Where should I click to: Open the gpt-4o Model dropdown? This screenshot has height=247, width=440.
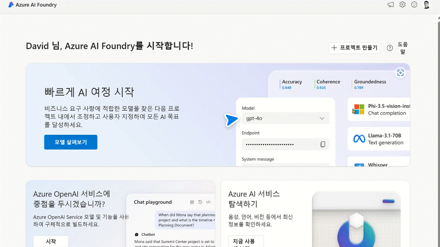point(285,118)
